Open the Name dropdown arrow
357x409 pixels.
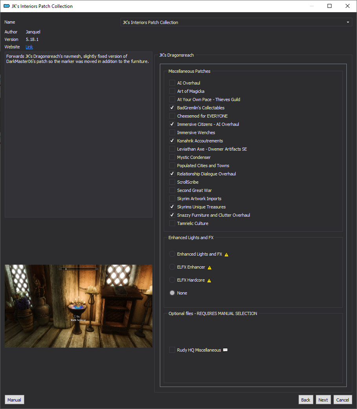click(x=348, y=22)
